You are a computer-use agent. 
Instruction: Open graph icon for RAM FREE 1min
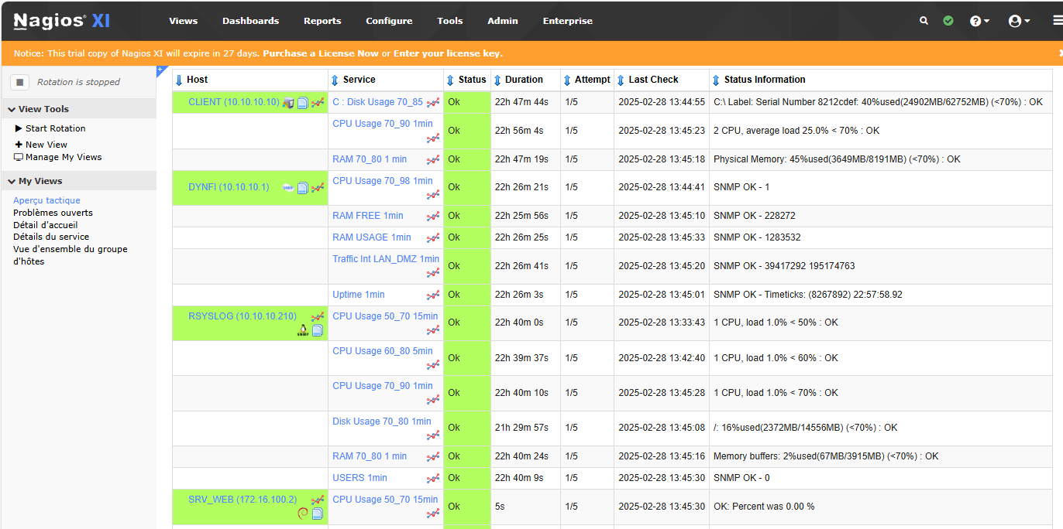(x=433, y=217)
